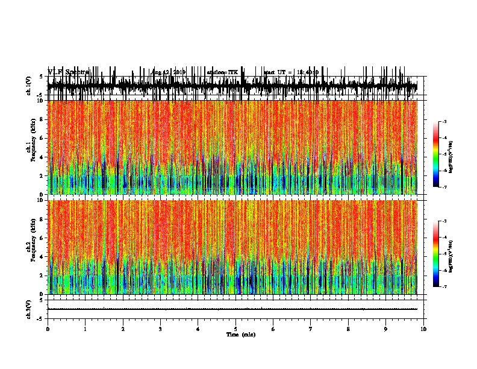The image size is (477, 369).
Task: Click the ch.2 'Frequency (kHz)' axis label
Action: pyautogui.click(x=33, y=240)
